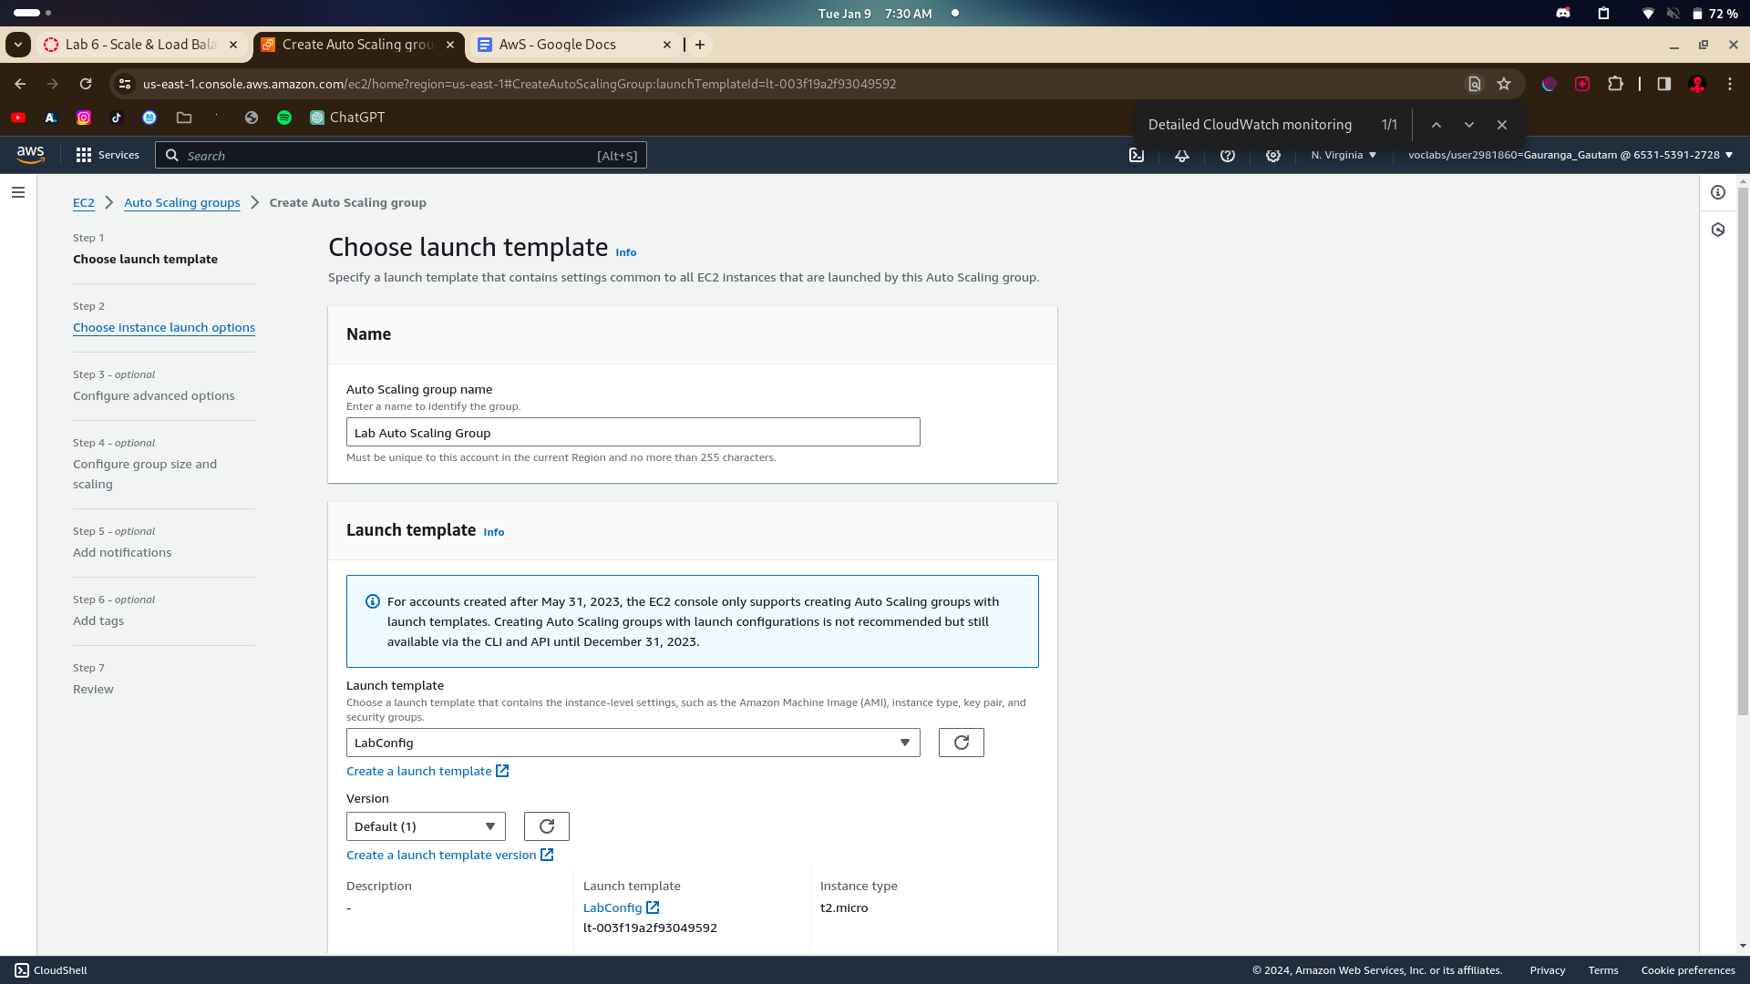1750x984 pixels.
Task: Toggle the left navigation hamburger menu
Action: point(18,192)
